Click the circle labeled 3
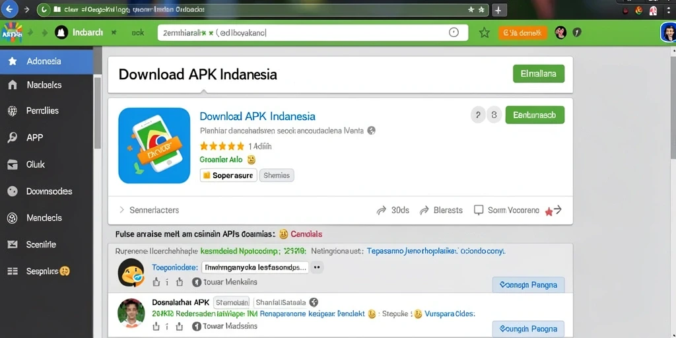 [494, 115]
